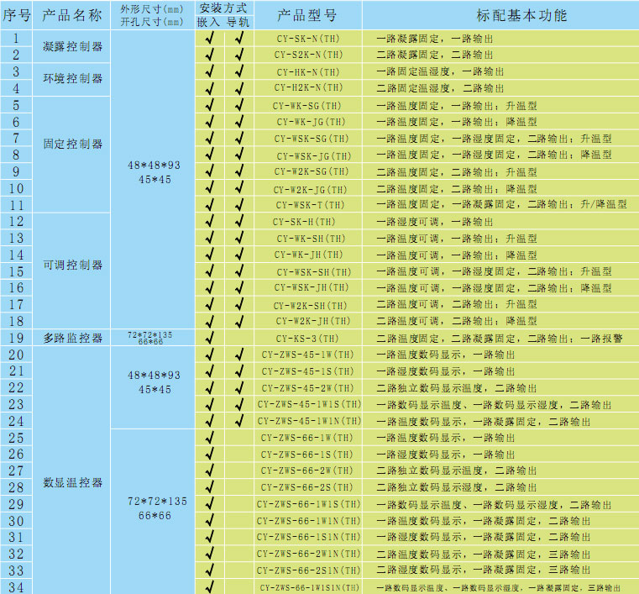The height and width of the screenshot is (594, 639).
Task: Click the 可调控制器 product category cell
Action: click(x=72, y=265)
